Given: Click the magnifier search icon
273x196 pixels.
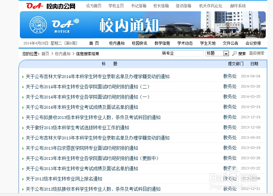Looking at the screenshot, I should tap(235, 53).
